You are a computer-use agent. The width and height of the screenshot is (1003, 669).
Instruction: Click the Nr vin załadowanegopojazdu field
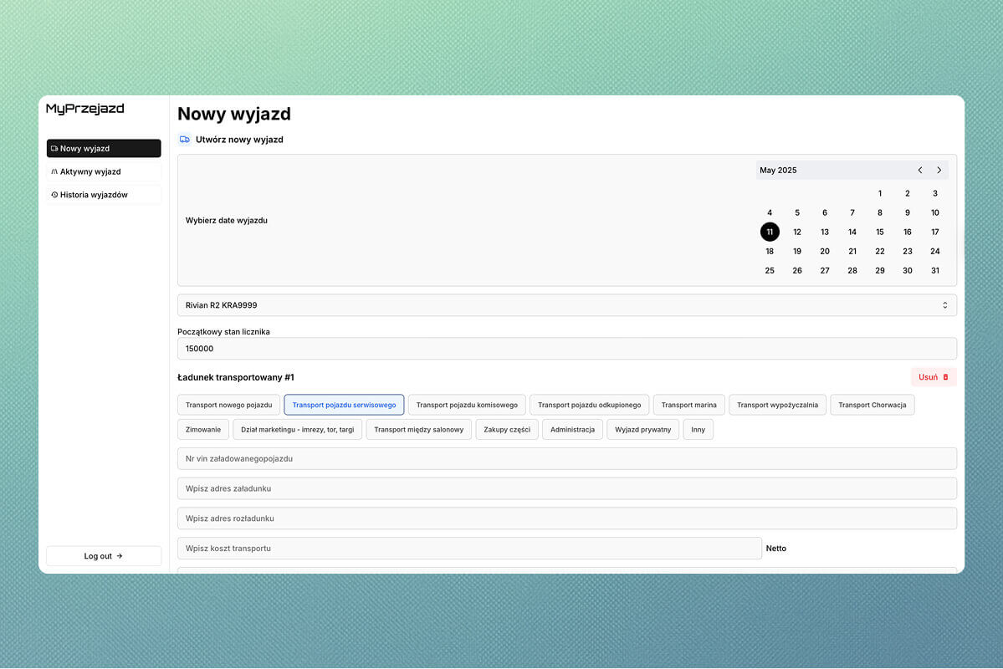pyautogui.click(x=566, y=458)
